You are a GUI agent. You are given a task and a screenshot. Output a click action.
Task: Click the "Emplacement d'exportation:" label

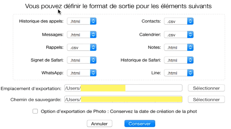click(x=31, y=89)
